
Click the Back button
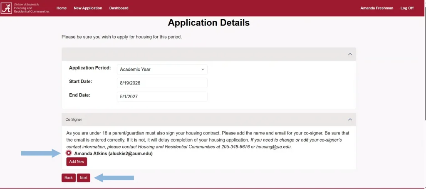[69, 178]
